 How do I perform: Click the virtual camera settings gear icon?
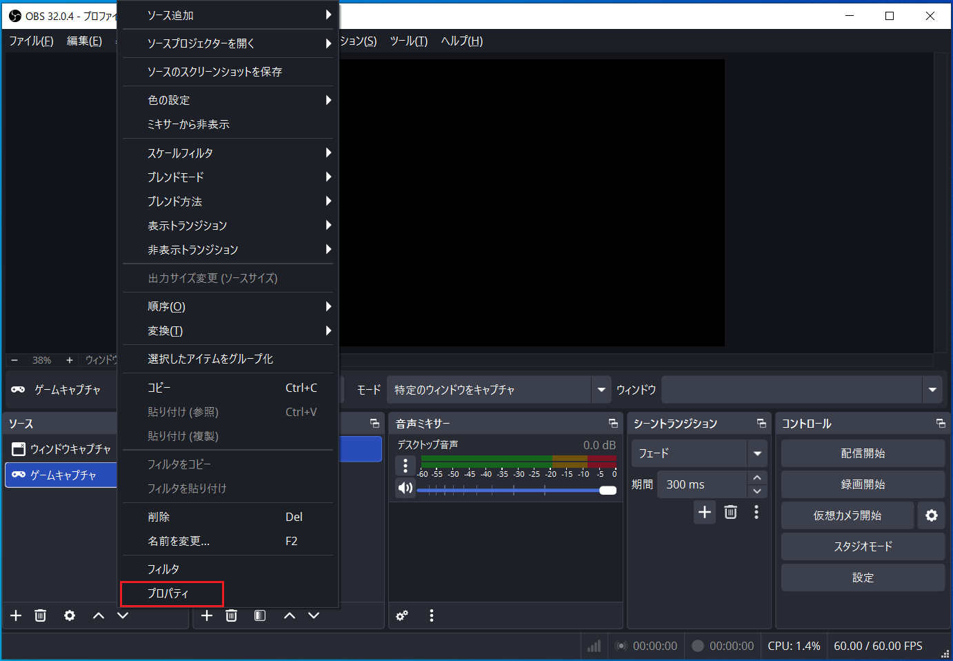(931, 515)
